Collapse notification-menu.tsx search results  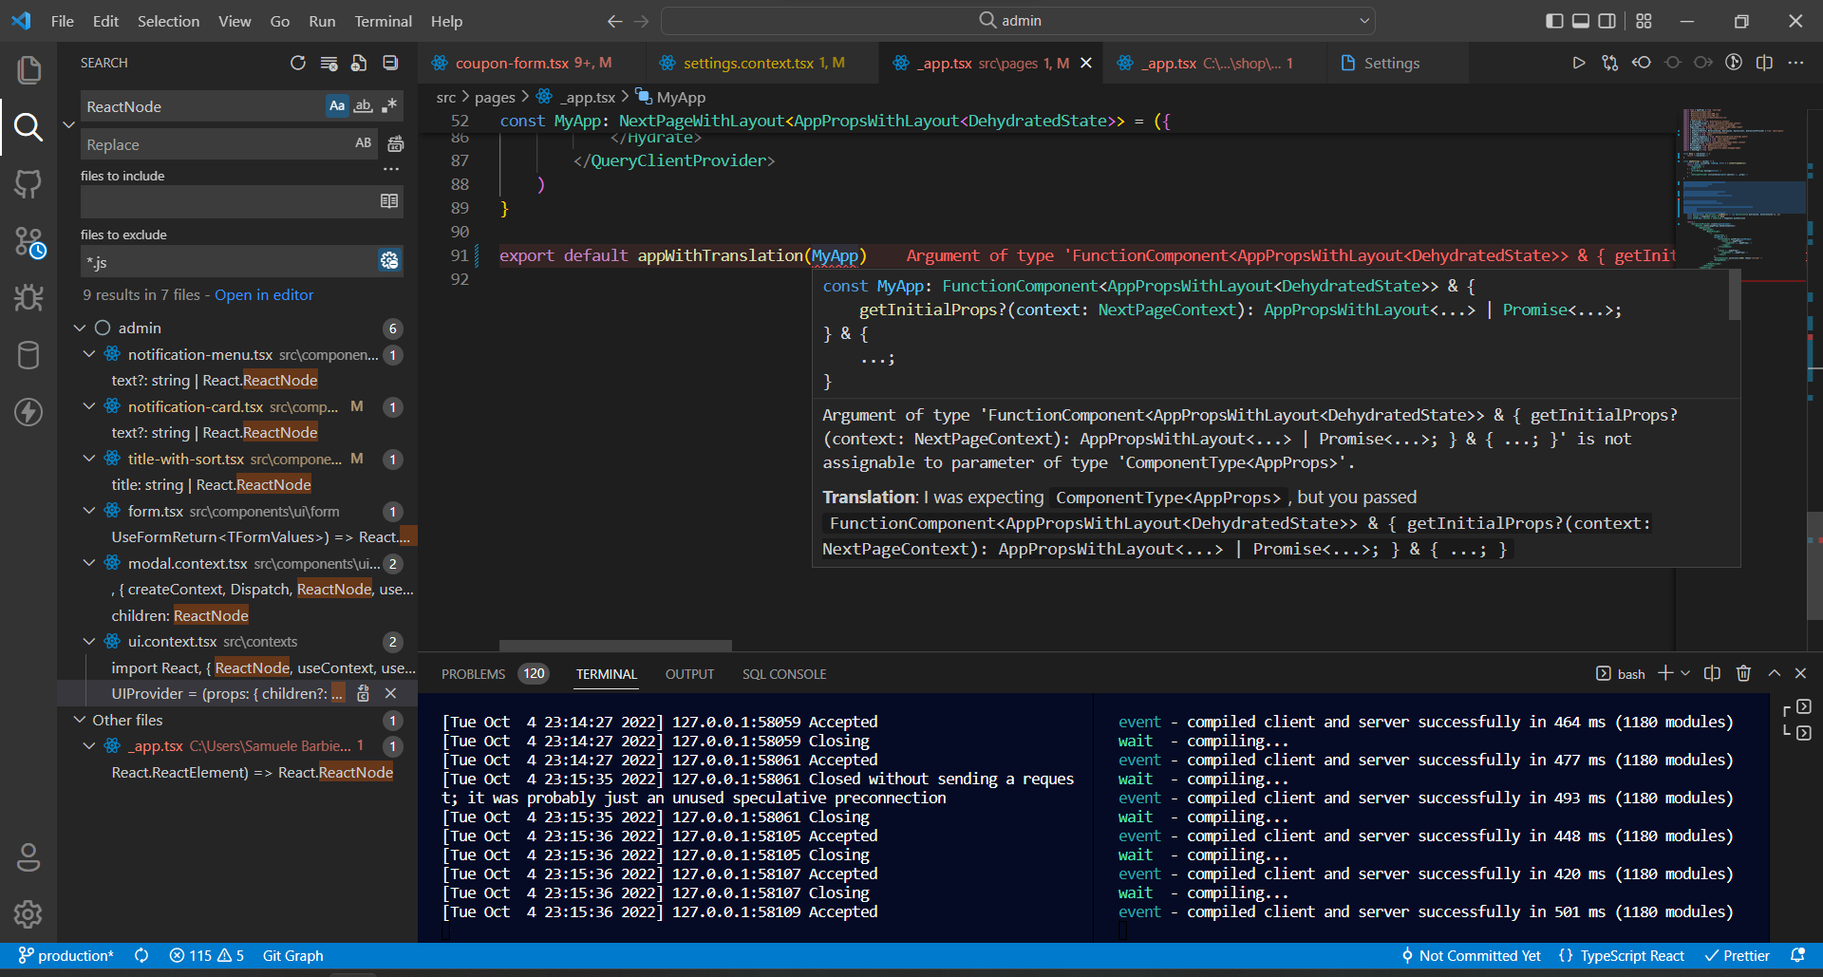click(x=89, y=354)
